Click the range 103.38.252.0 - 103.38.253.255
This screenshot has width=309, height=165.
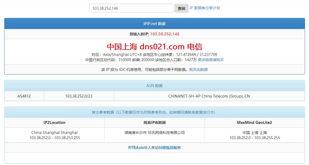pyautogui.click(x=55, y=138)
